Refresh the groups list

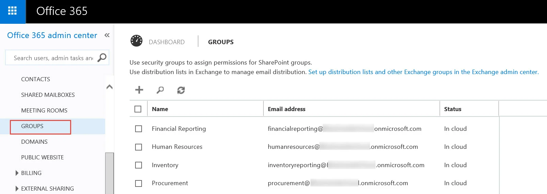(x=181, y=90)
